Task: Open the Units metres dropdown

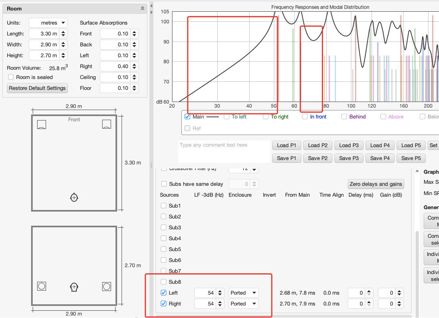Action: [x=48, y=23]
